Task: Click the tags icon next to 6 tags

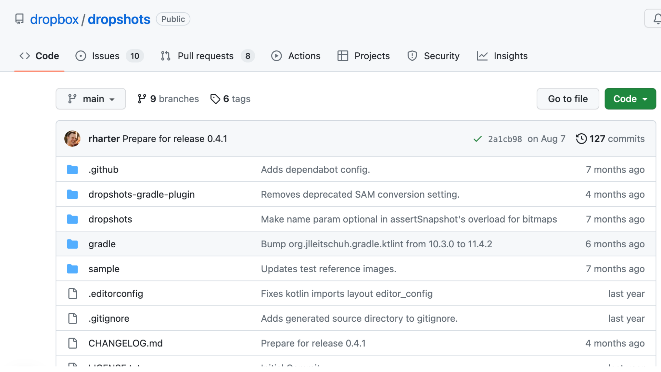Action: (215, 99)
